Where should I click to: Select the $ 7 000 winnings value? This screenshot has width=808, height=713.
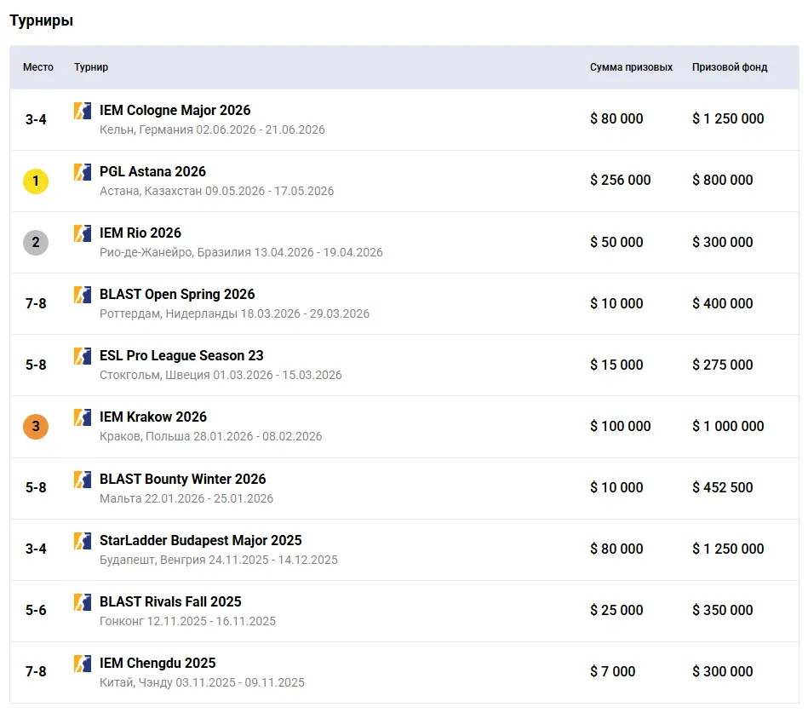[613, 671]
